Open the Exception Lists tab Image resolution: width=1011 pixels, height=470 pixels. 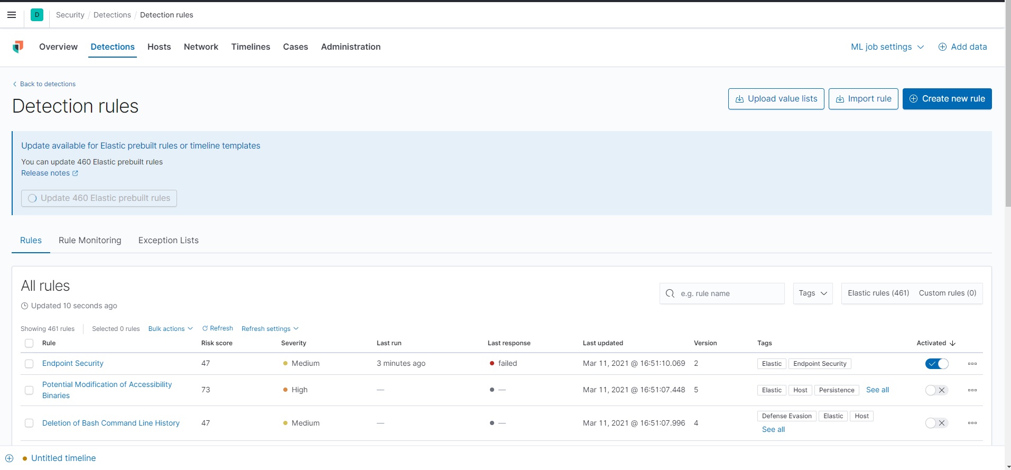(x=169, y=240)
